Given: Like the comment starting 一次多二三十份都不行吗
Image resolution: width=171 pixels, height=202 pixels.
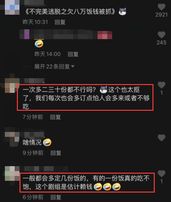Looking at the screenshot, I should 162,85.
